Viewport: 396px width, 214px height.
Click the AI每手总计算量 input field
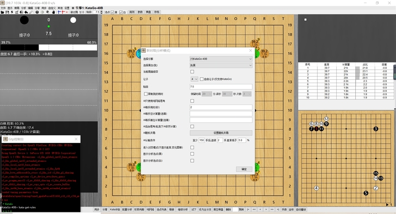[221, 114]
